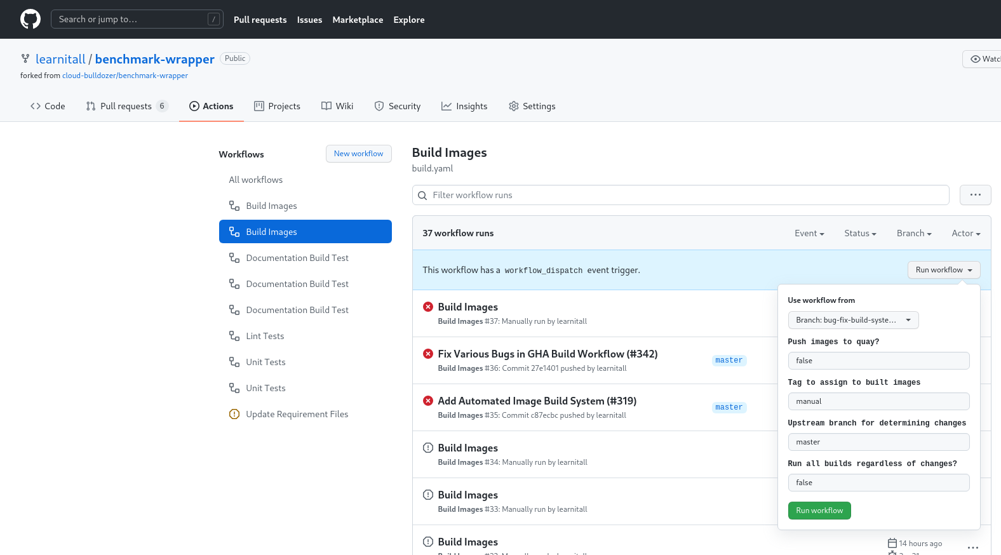
Task: Click the pull requests count badge 6
Action: (x=162, y=106)
